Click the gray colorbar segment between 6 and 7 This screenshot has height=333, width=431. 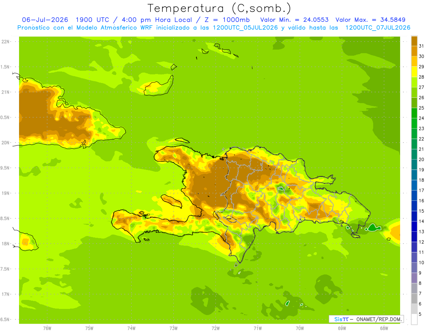pos(414,299)
